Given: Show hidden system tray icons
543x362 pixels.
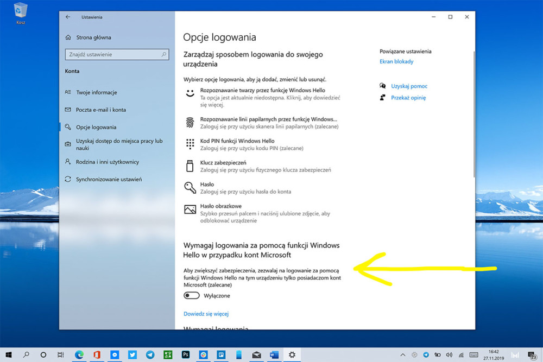Looking at the screenshot, I should coord(402,355).
